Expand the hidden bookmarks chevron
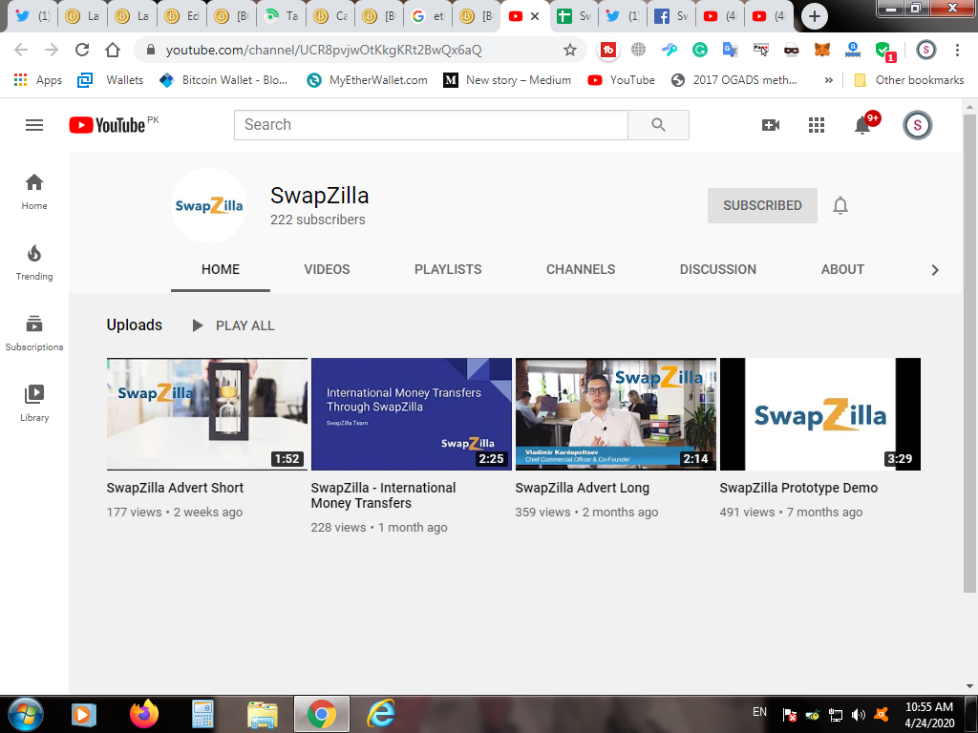 [828, 80]
